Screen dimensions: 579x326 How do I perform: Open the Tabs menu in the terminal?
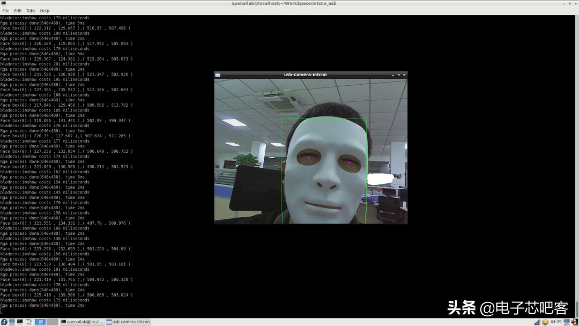click(x=31, y=11)
